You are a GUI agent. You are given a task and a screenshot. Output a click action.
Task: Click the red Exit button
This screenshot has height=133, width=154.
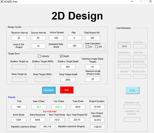pyautogui.click(x=67, y=90)
